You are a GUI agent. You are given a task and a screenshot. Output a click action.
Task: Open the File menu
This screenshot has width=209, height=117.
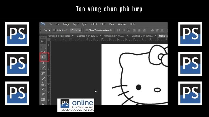pyautogui.click(x=50, y=24)
